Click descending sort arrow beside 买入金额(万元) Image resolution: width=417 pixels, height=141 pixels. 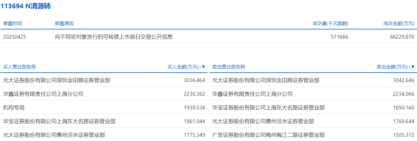204,67
